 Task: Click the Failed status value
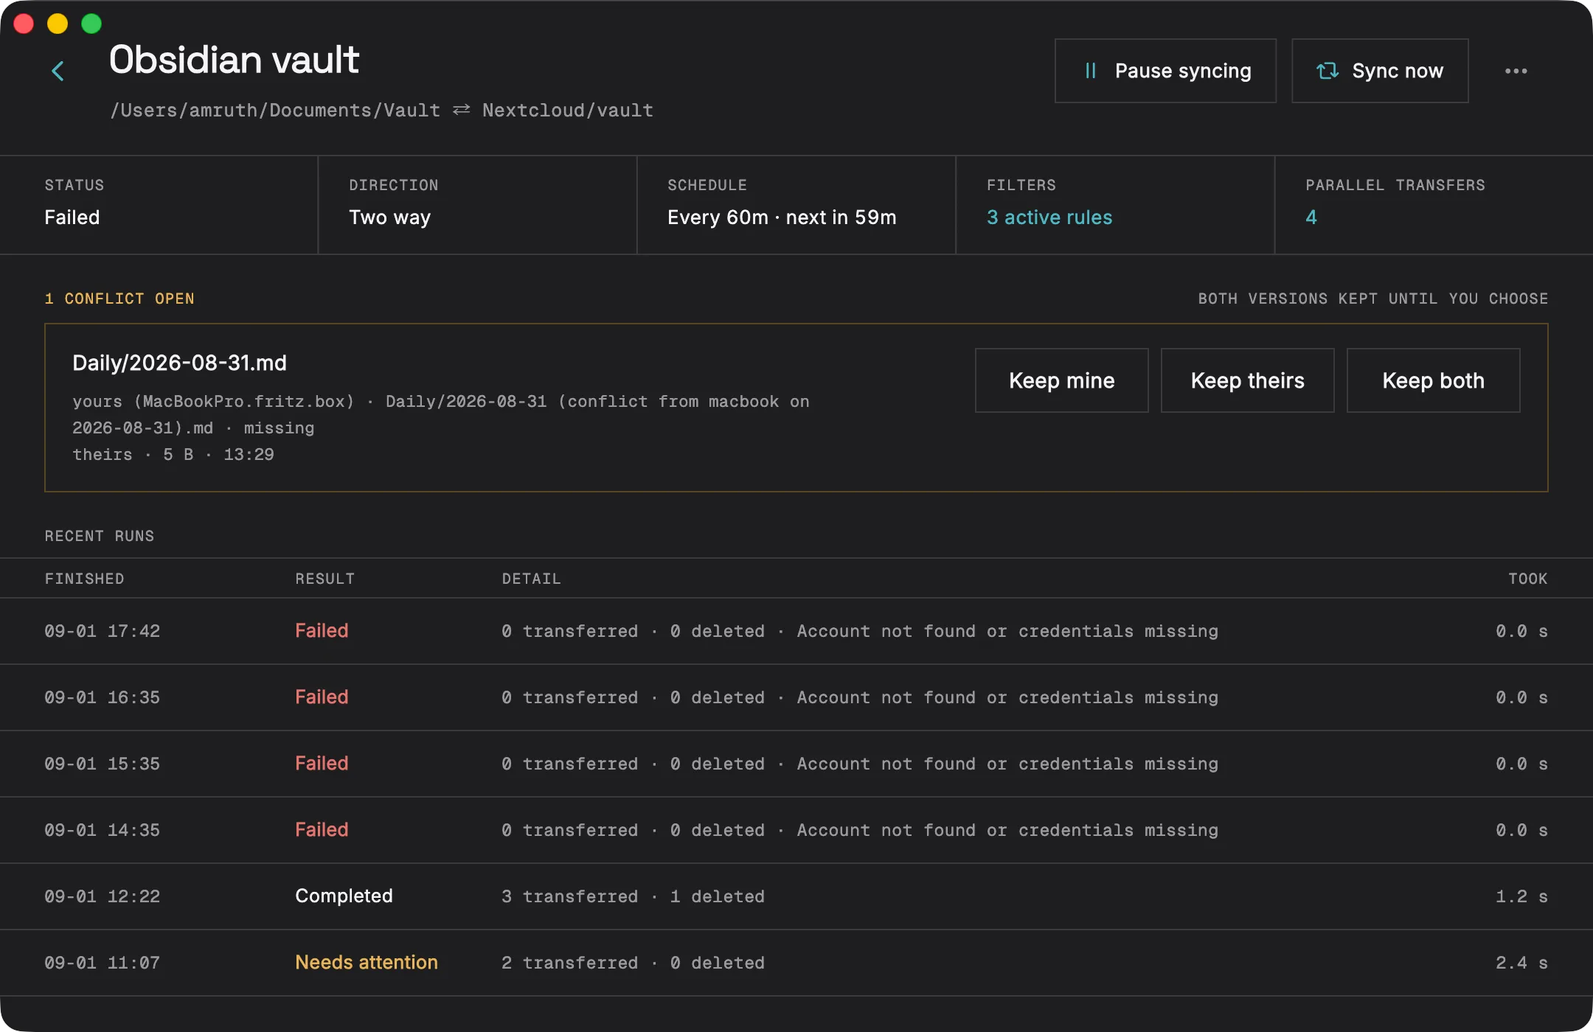[72, 217]
